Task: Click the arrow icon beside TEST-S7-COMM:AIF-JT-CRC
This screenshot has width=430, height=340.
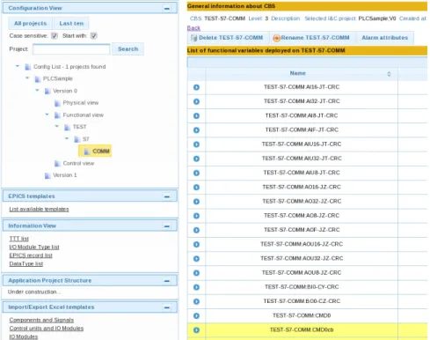Action: tap(196, 130)
